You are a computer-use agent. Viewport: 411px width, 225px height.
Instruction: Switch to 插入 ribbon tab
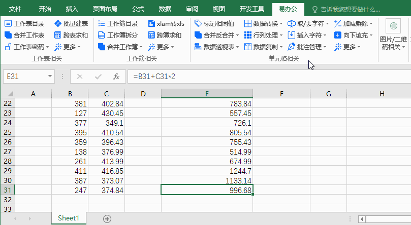[72, 9]
